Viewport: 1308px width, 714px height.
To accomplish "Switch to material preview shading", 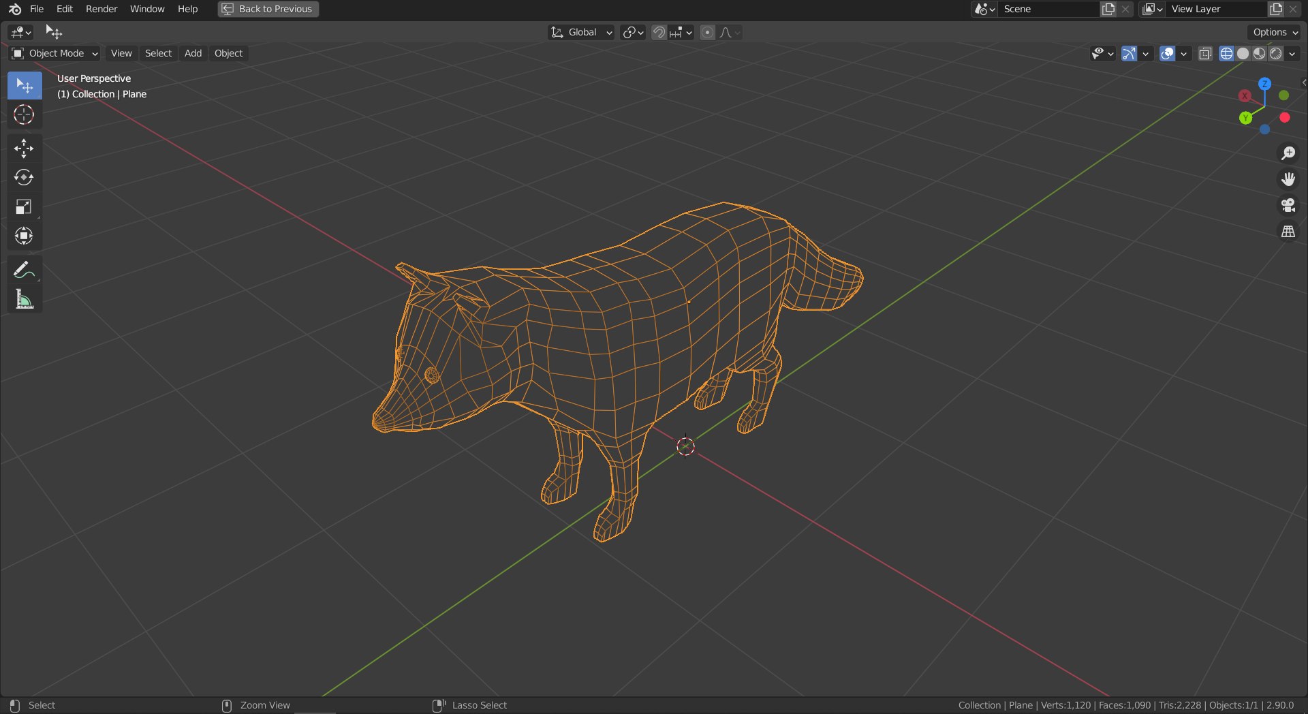I will click(1259, 53).
